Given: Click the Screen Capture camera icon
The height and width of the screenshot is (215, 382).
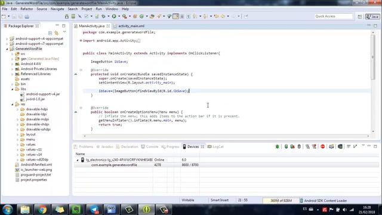Looking at the screenshot, I should coord(331,146).
